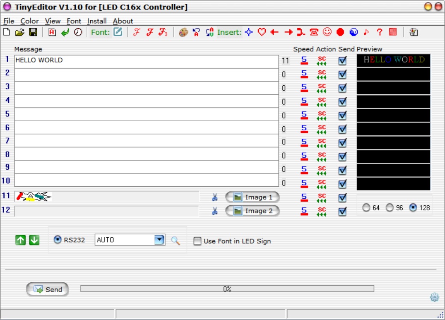
Task: Open Speed selector for row 11
Action: click(x=304, y=197)
